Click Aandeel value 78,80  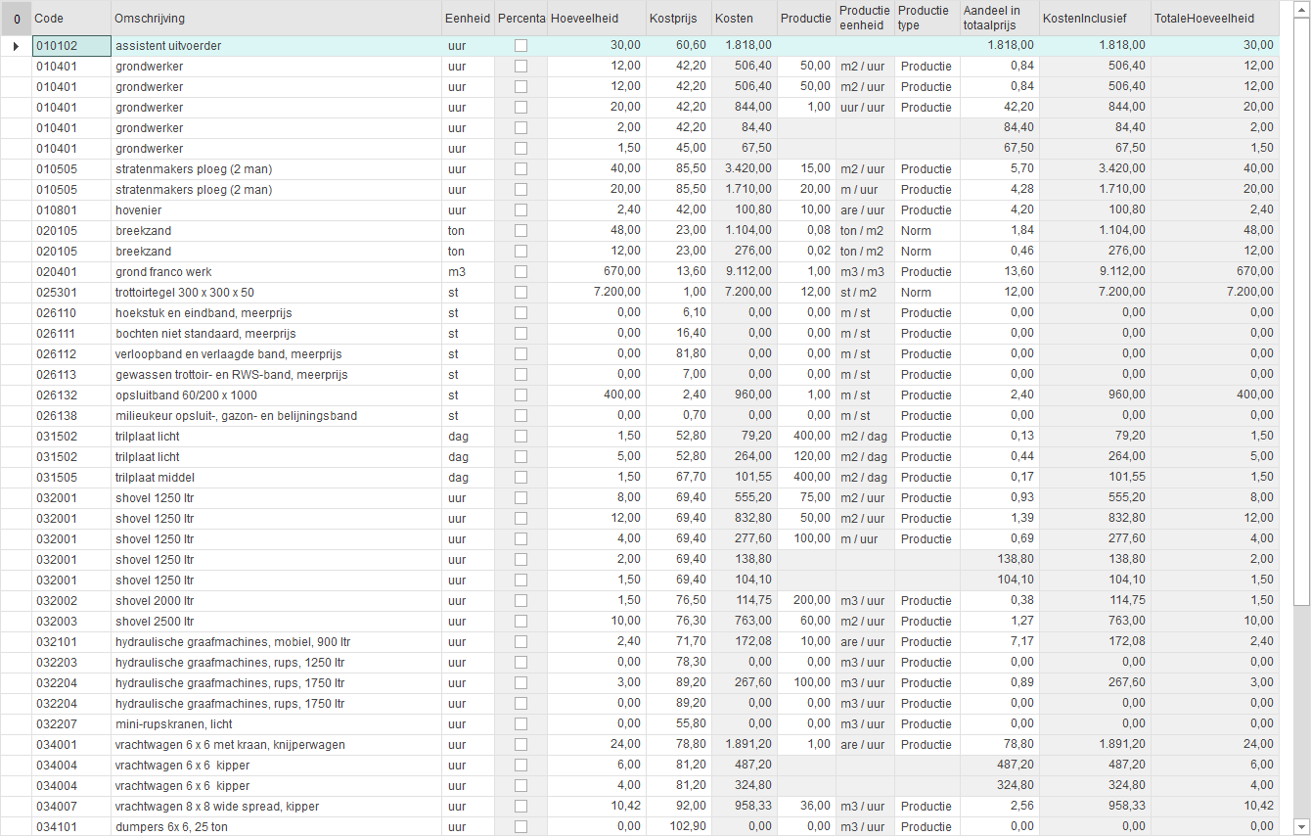999,745
